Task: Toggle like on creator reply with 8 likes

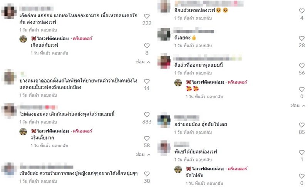Action: pyautogui.click(x=147, y=46)
